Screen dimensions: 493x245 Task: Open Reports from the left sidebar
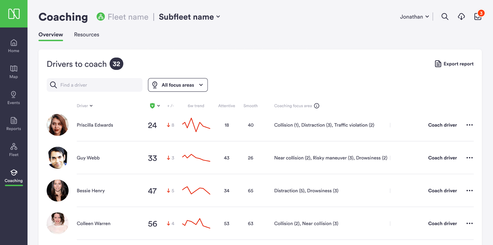(x=14, y=124)
